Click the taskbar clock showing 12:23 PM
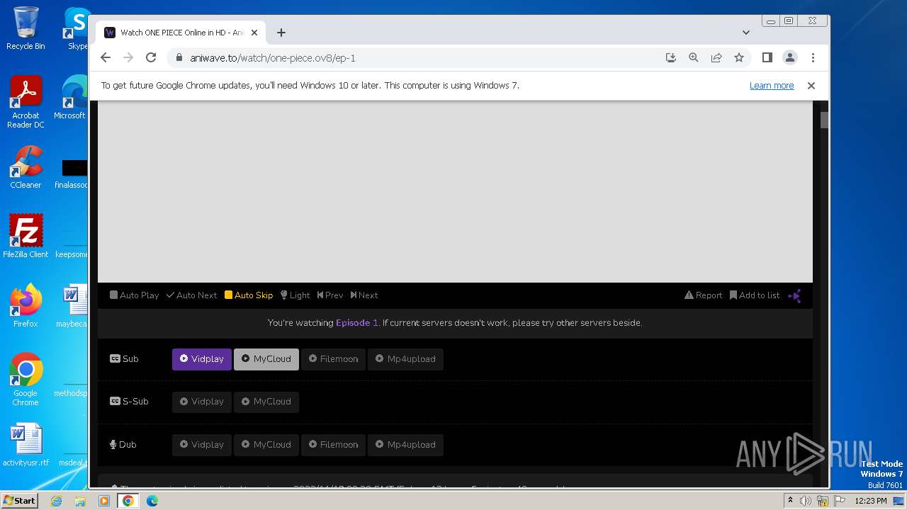 click(x=871, y=501)
